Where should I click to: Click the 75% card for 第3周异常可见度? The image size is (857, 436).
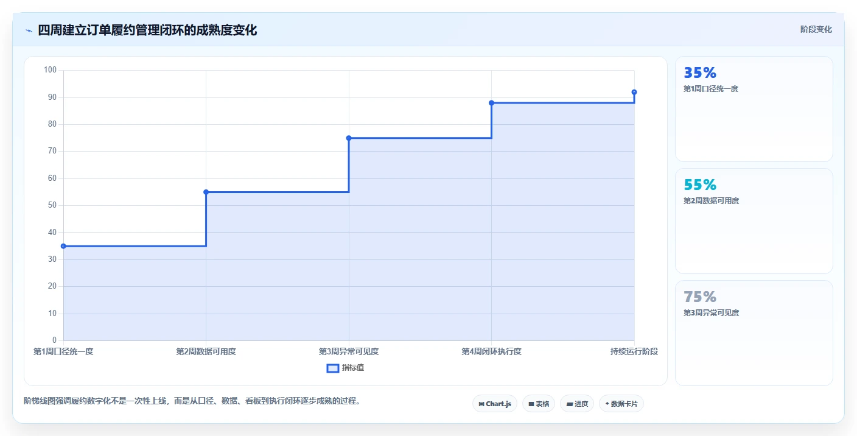[754, 333]
